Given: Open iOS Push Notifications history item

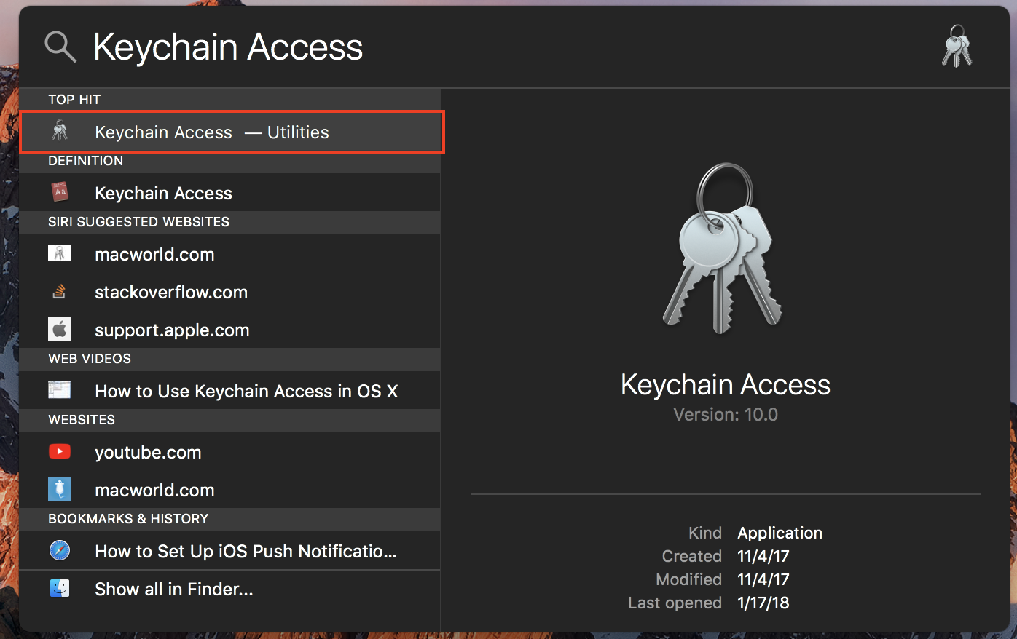Looking at the screenshot, I should 246,552.
